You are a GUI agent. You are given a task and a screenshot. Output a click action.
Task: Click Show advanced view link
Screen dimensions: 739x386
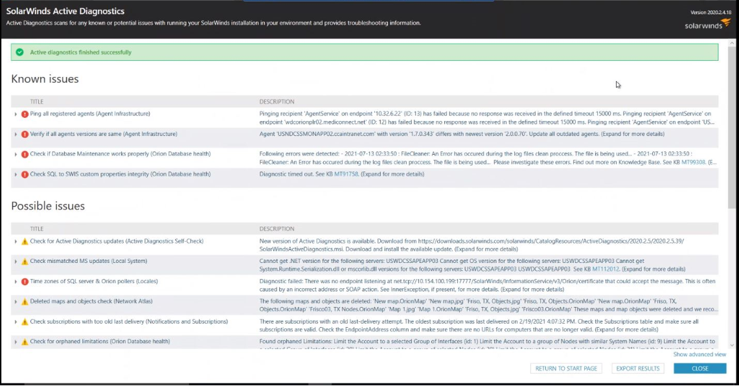pyautogui.click(x=699, y=354)
